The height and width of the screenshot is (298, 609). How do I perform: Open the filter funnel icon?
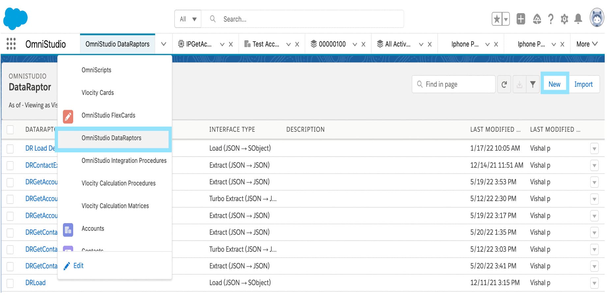tap(533, 84)
